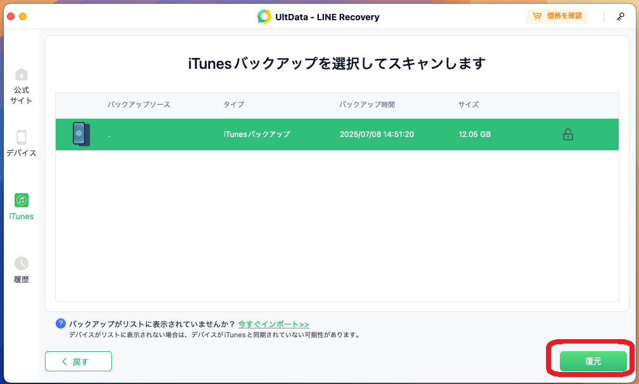
Task: Open the 今すぐインポート>> link
Action: coord(273,324)
